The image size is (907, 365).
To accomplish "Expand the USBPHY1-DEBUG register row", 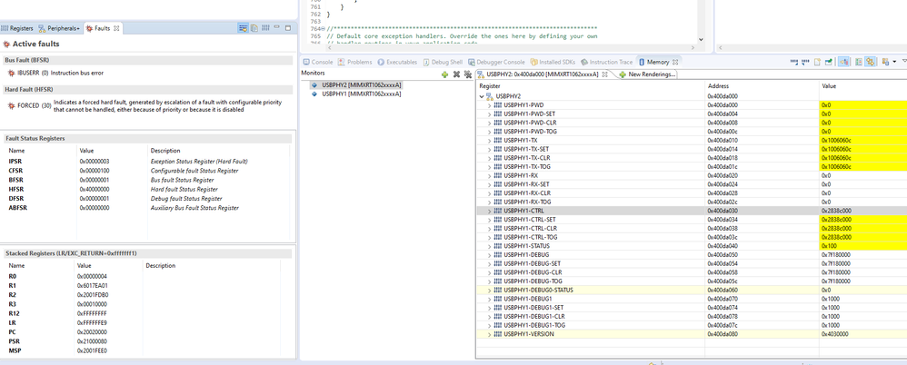I will pyautogui.click(x=489, y=255).
